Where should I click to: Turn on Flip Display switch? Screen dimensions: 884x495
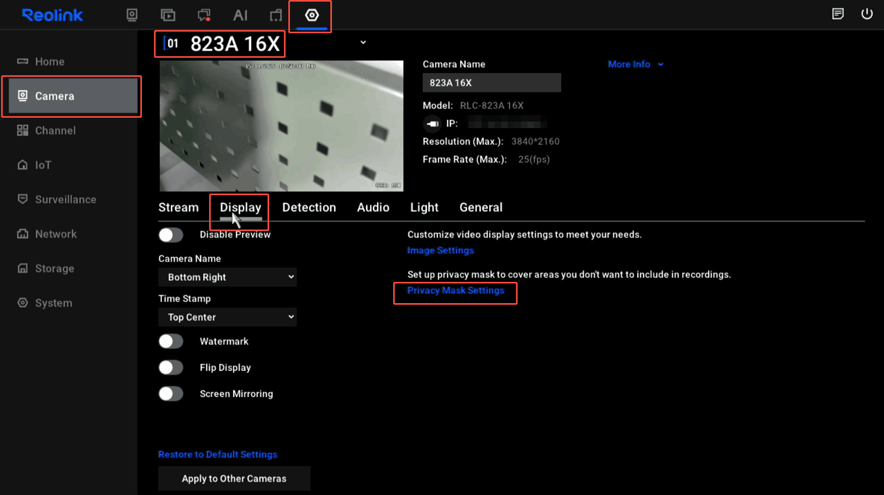tap(171, 367)
